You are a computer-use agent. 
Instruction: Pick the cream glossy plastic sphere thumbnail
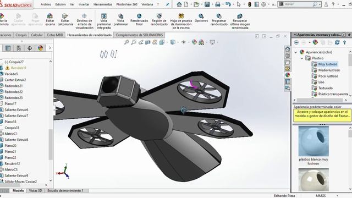[x=313, y=180]
